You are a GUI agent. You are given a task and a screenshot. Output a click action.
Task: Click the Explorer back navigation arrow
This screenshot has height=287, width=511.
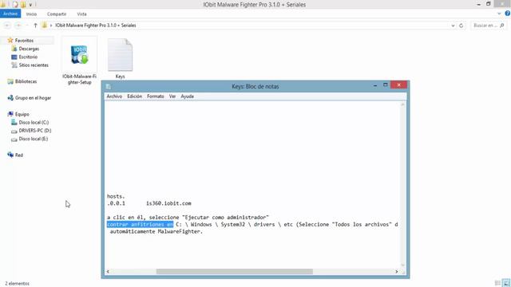pyautogui.click(x=7, y=26)
